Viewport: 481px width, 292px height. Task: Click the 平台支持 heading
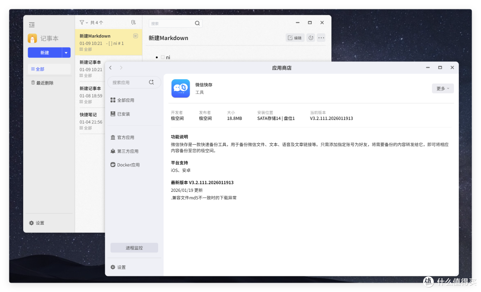179,163
